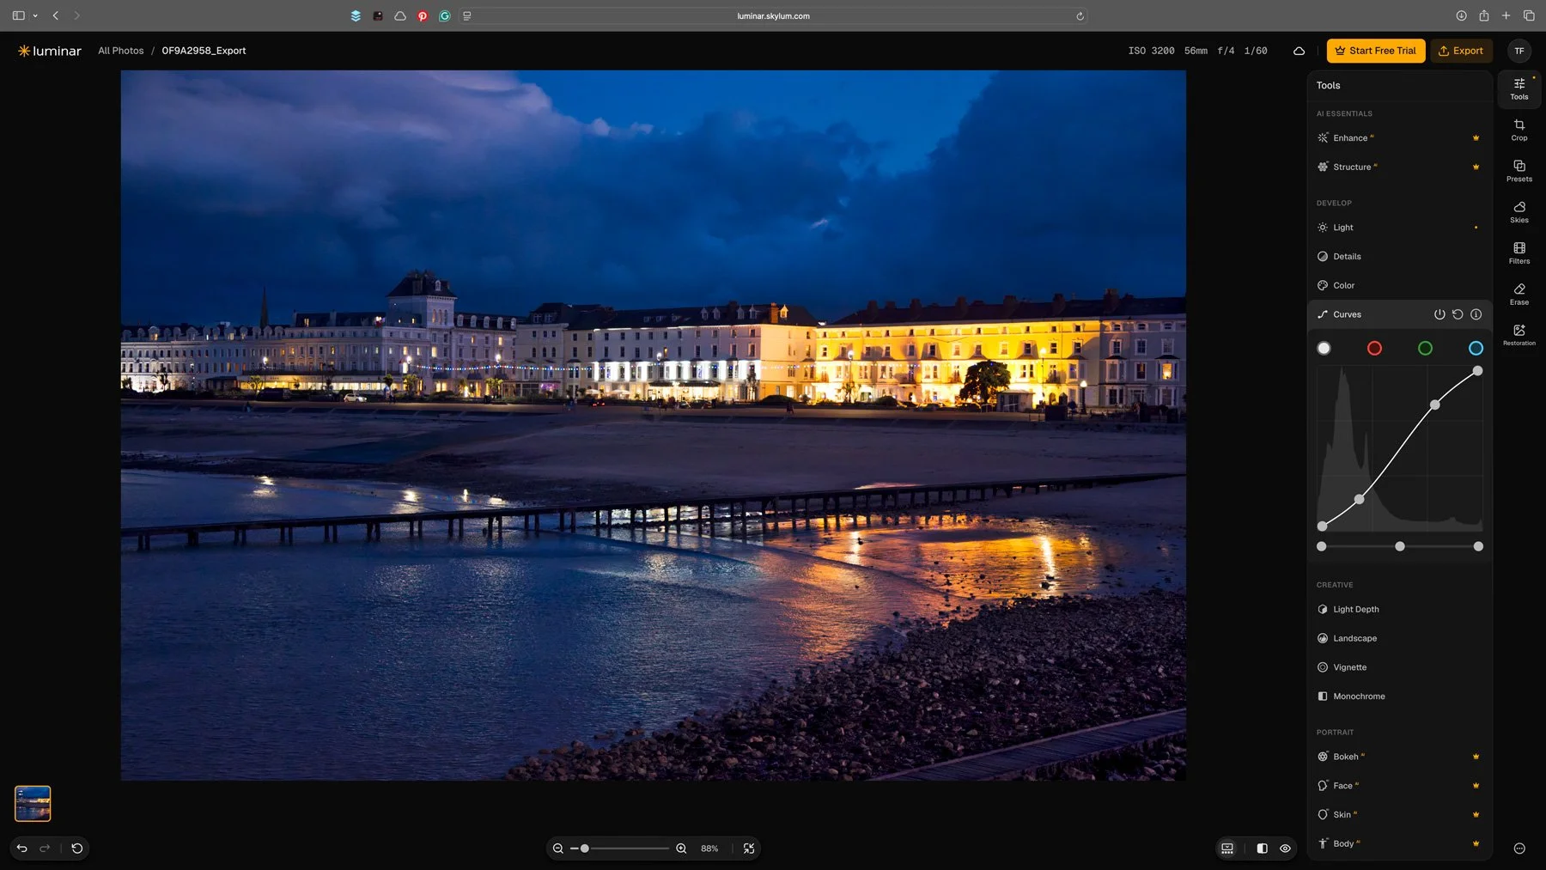Open the Skies panel
This screenshot has height=870, width=1546.
[x=1519, y=212]
